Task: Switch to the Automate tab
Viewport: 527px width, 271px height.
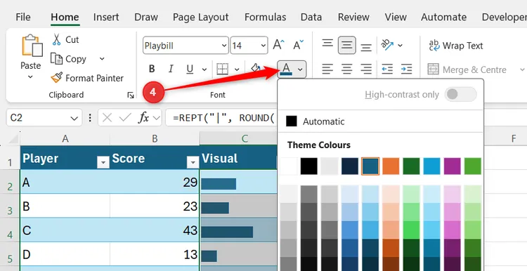Action: [443, 17]
